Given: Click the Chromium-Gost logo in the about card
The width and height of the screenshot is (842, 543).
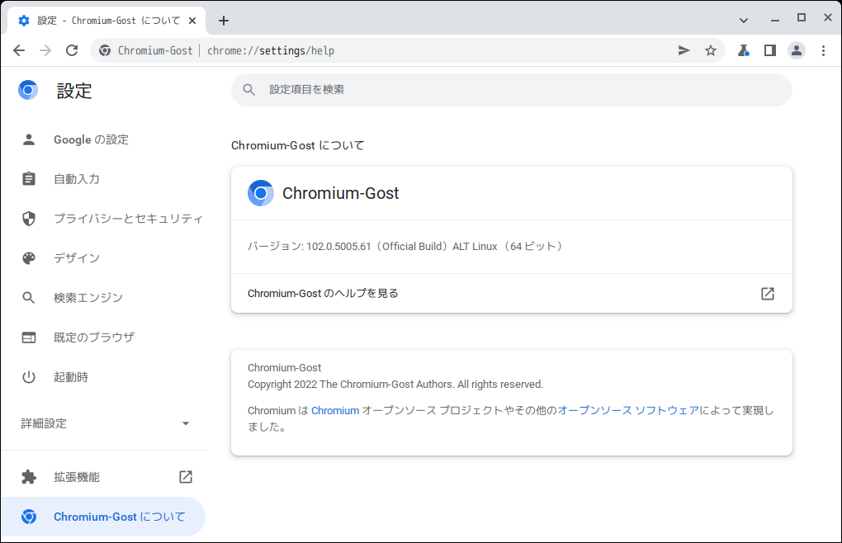Looking at the screenshot, I should [260, 193].
